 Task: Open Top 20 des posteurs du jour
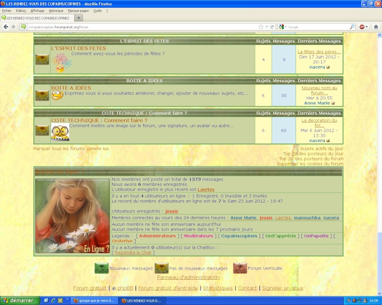click(313, 154)
